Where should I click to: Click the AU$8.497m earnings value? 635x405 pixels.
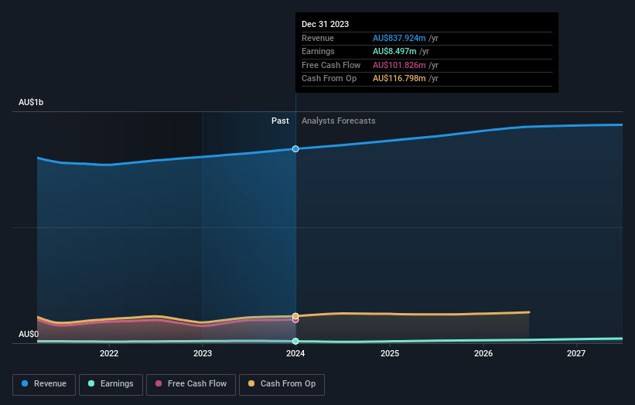(x=394, y=51)
